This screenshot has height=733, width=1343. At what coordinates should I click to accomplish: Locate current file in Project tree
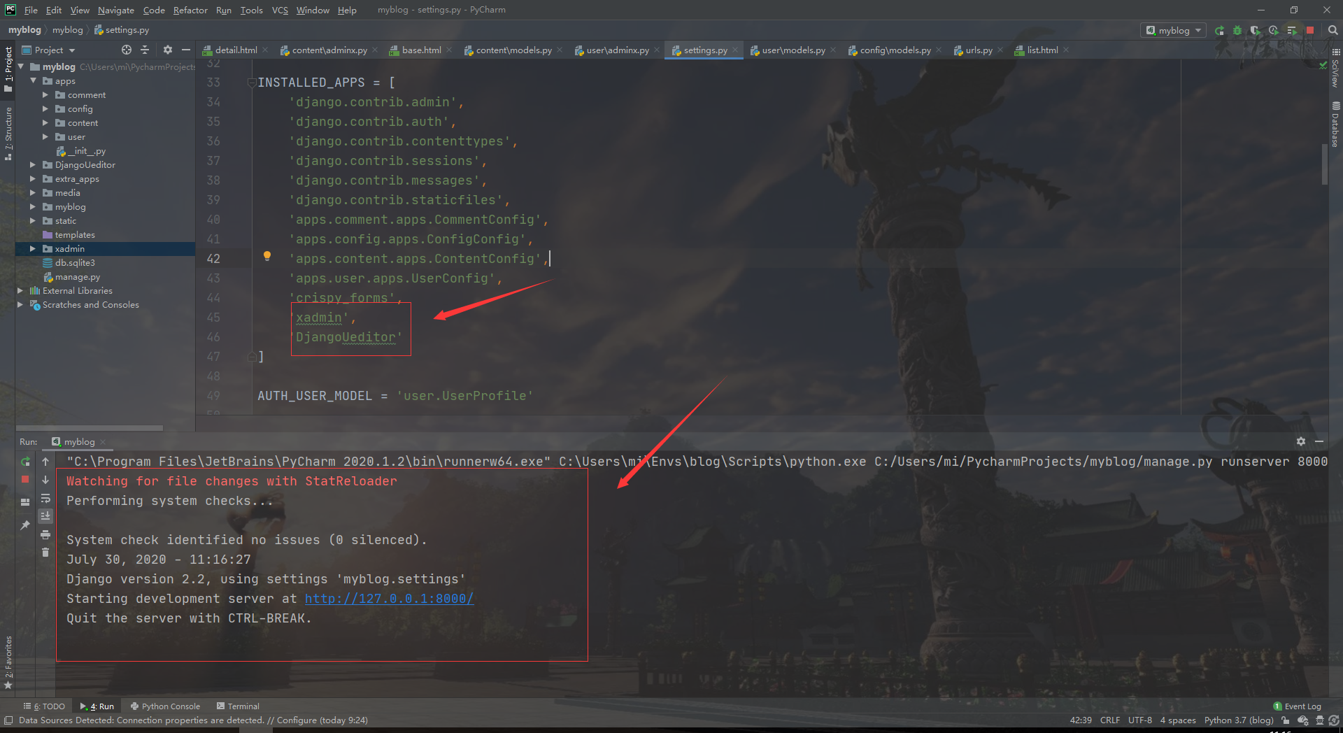point(126,50)
